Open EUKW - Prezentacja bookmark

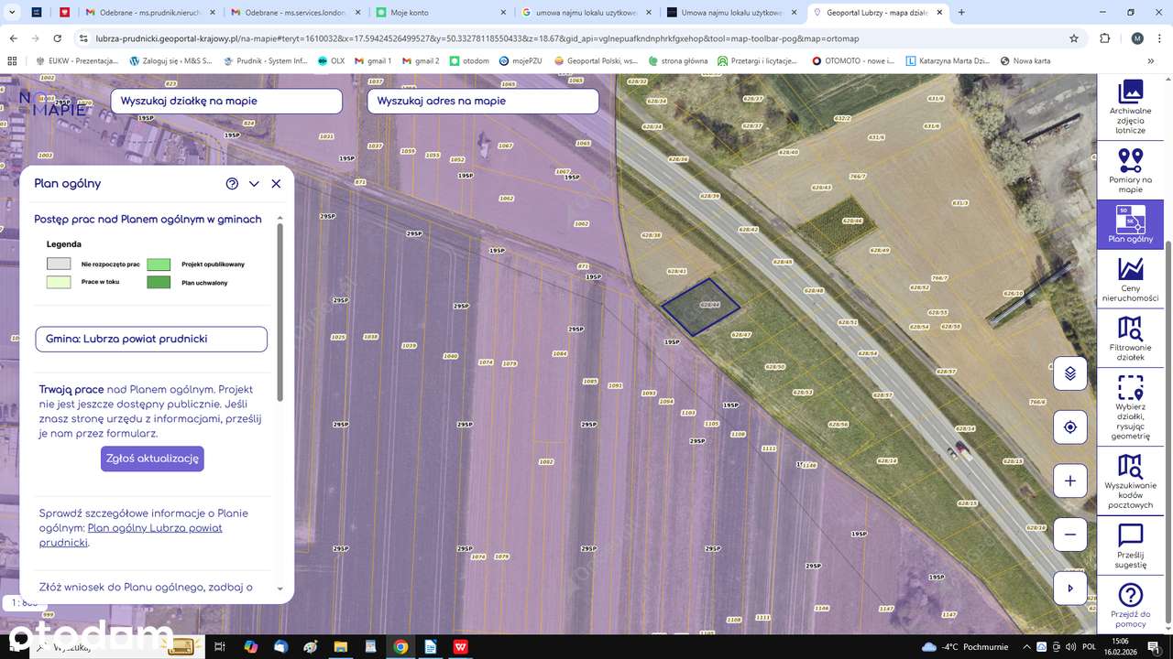click(78, 60)
